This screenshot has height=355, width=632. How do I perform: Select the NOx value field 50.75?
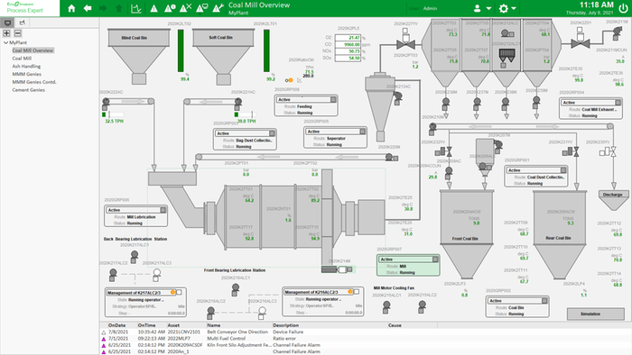(348, 51)
